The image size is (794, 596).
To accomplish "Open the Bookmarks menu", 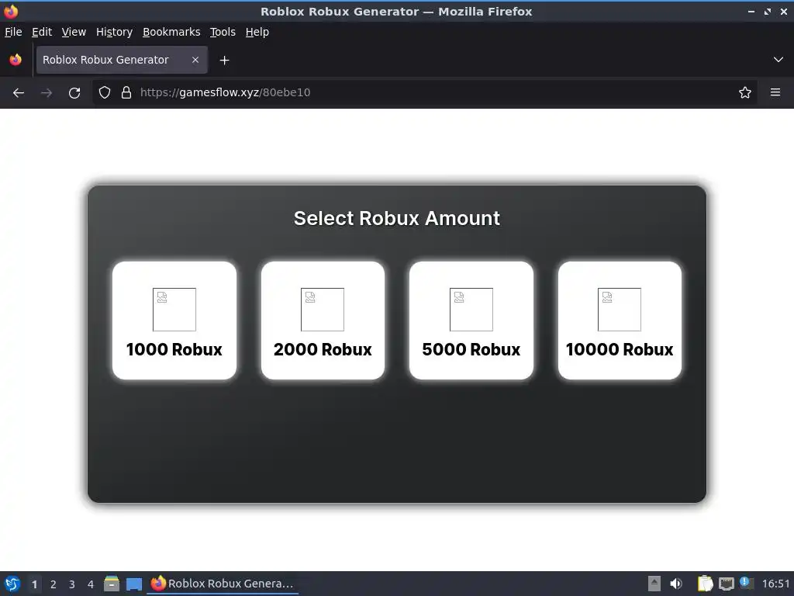I will pyautogui.click(x=171, y=32).
